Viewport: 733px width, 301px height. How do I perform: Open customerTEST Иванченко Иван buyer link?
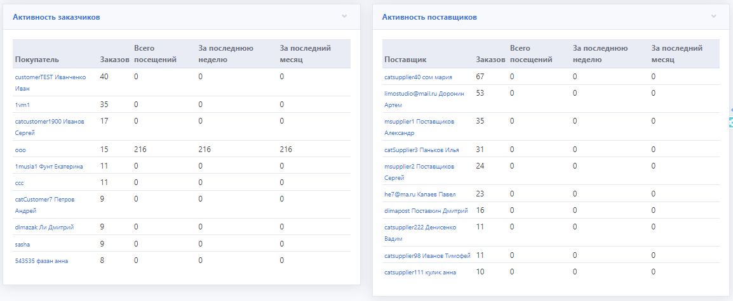[50, 82]
